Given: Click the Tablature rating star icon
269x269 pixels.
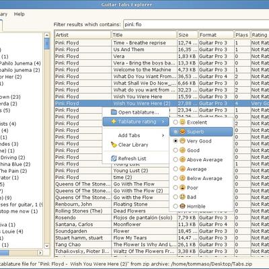Looking at the screenshot, I should 114,122.
